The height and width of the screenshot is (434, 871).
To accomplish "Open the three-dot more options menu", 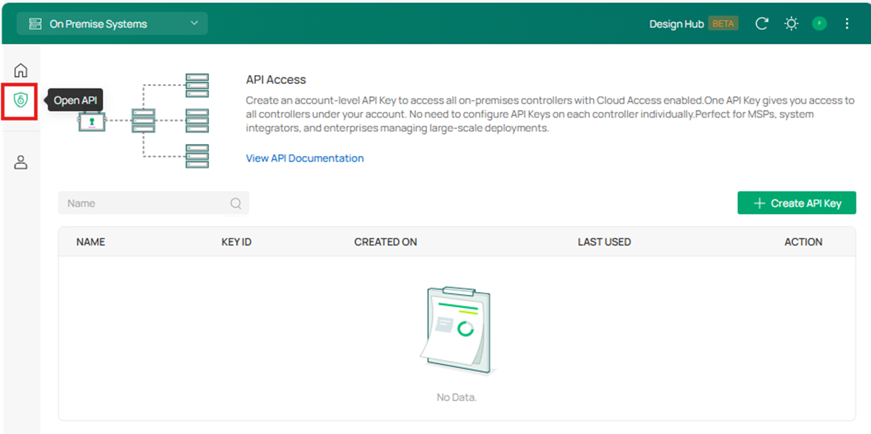I will 847,24.
